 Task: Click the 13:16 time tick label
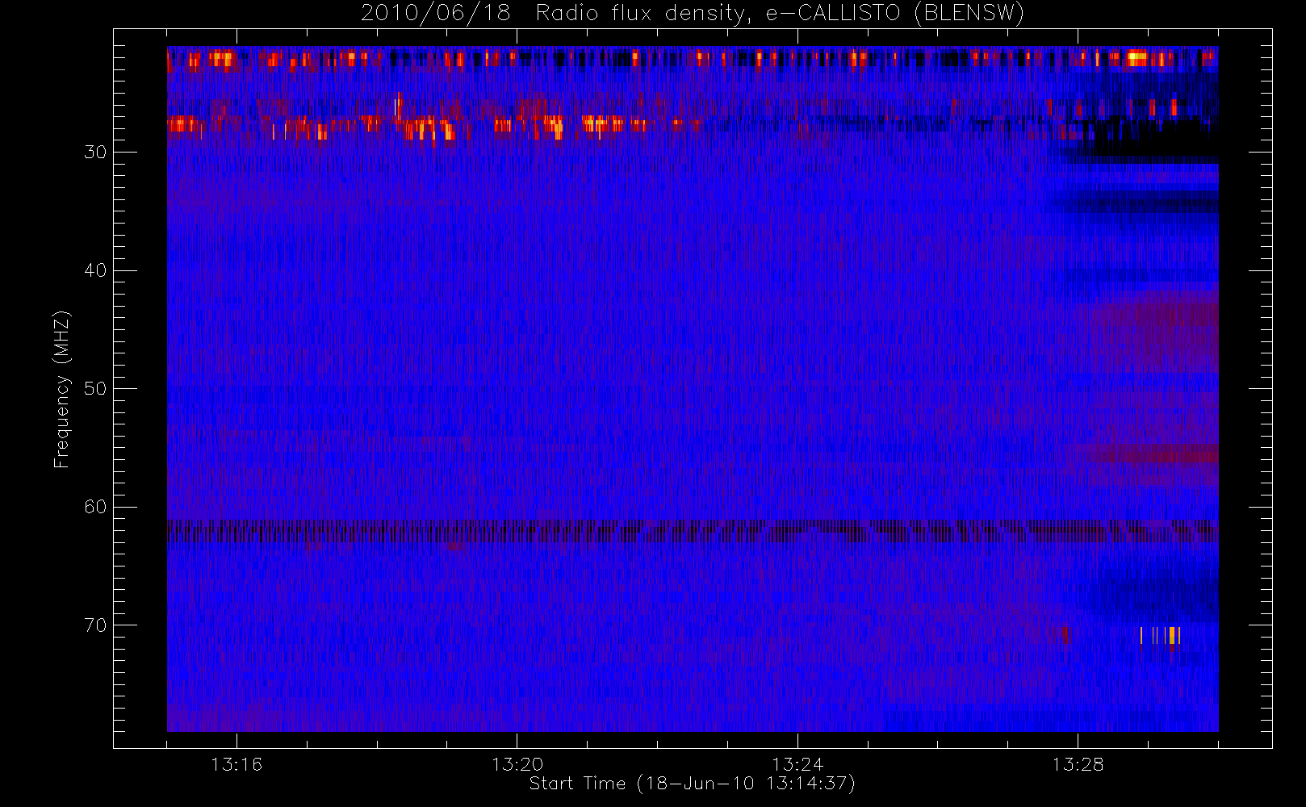coord(237,763)
